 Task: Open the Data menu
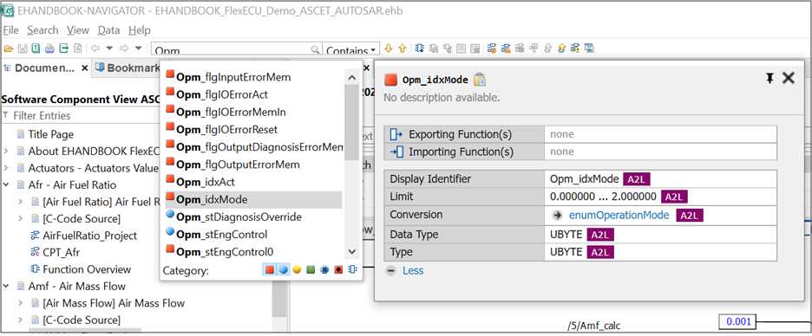108,30
